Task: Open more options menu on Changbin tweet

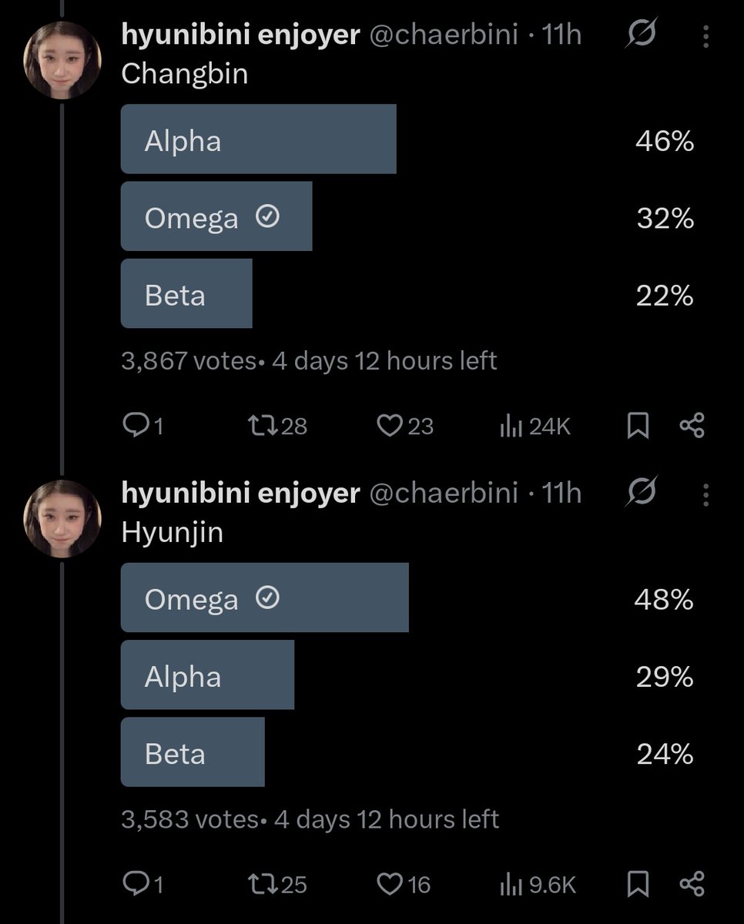Action: tap(705, 37)
